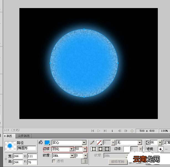Advance to the next frame
This screenshot has width=170, height=167.
coord(126,131)
